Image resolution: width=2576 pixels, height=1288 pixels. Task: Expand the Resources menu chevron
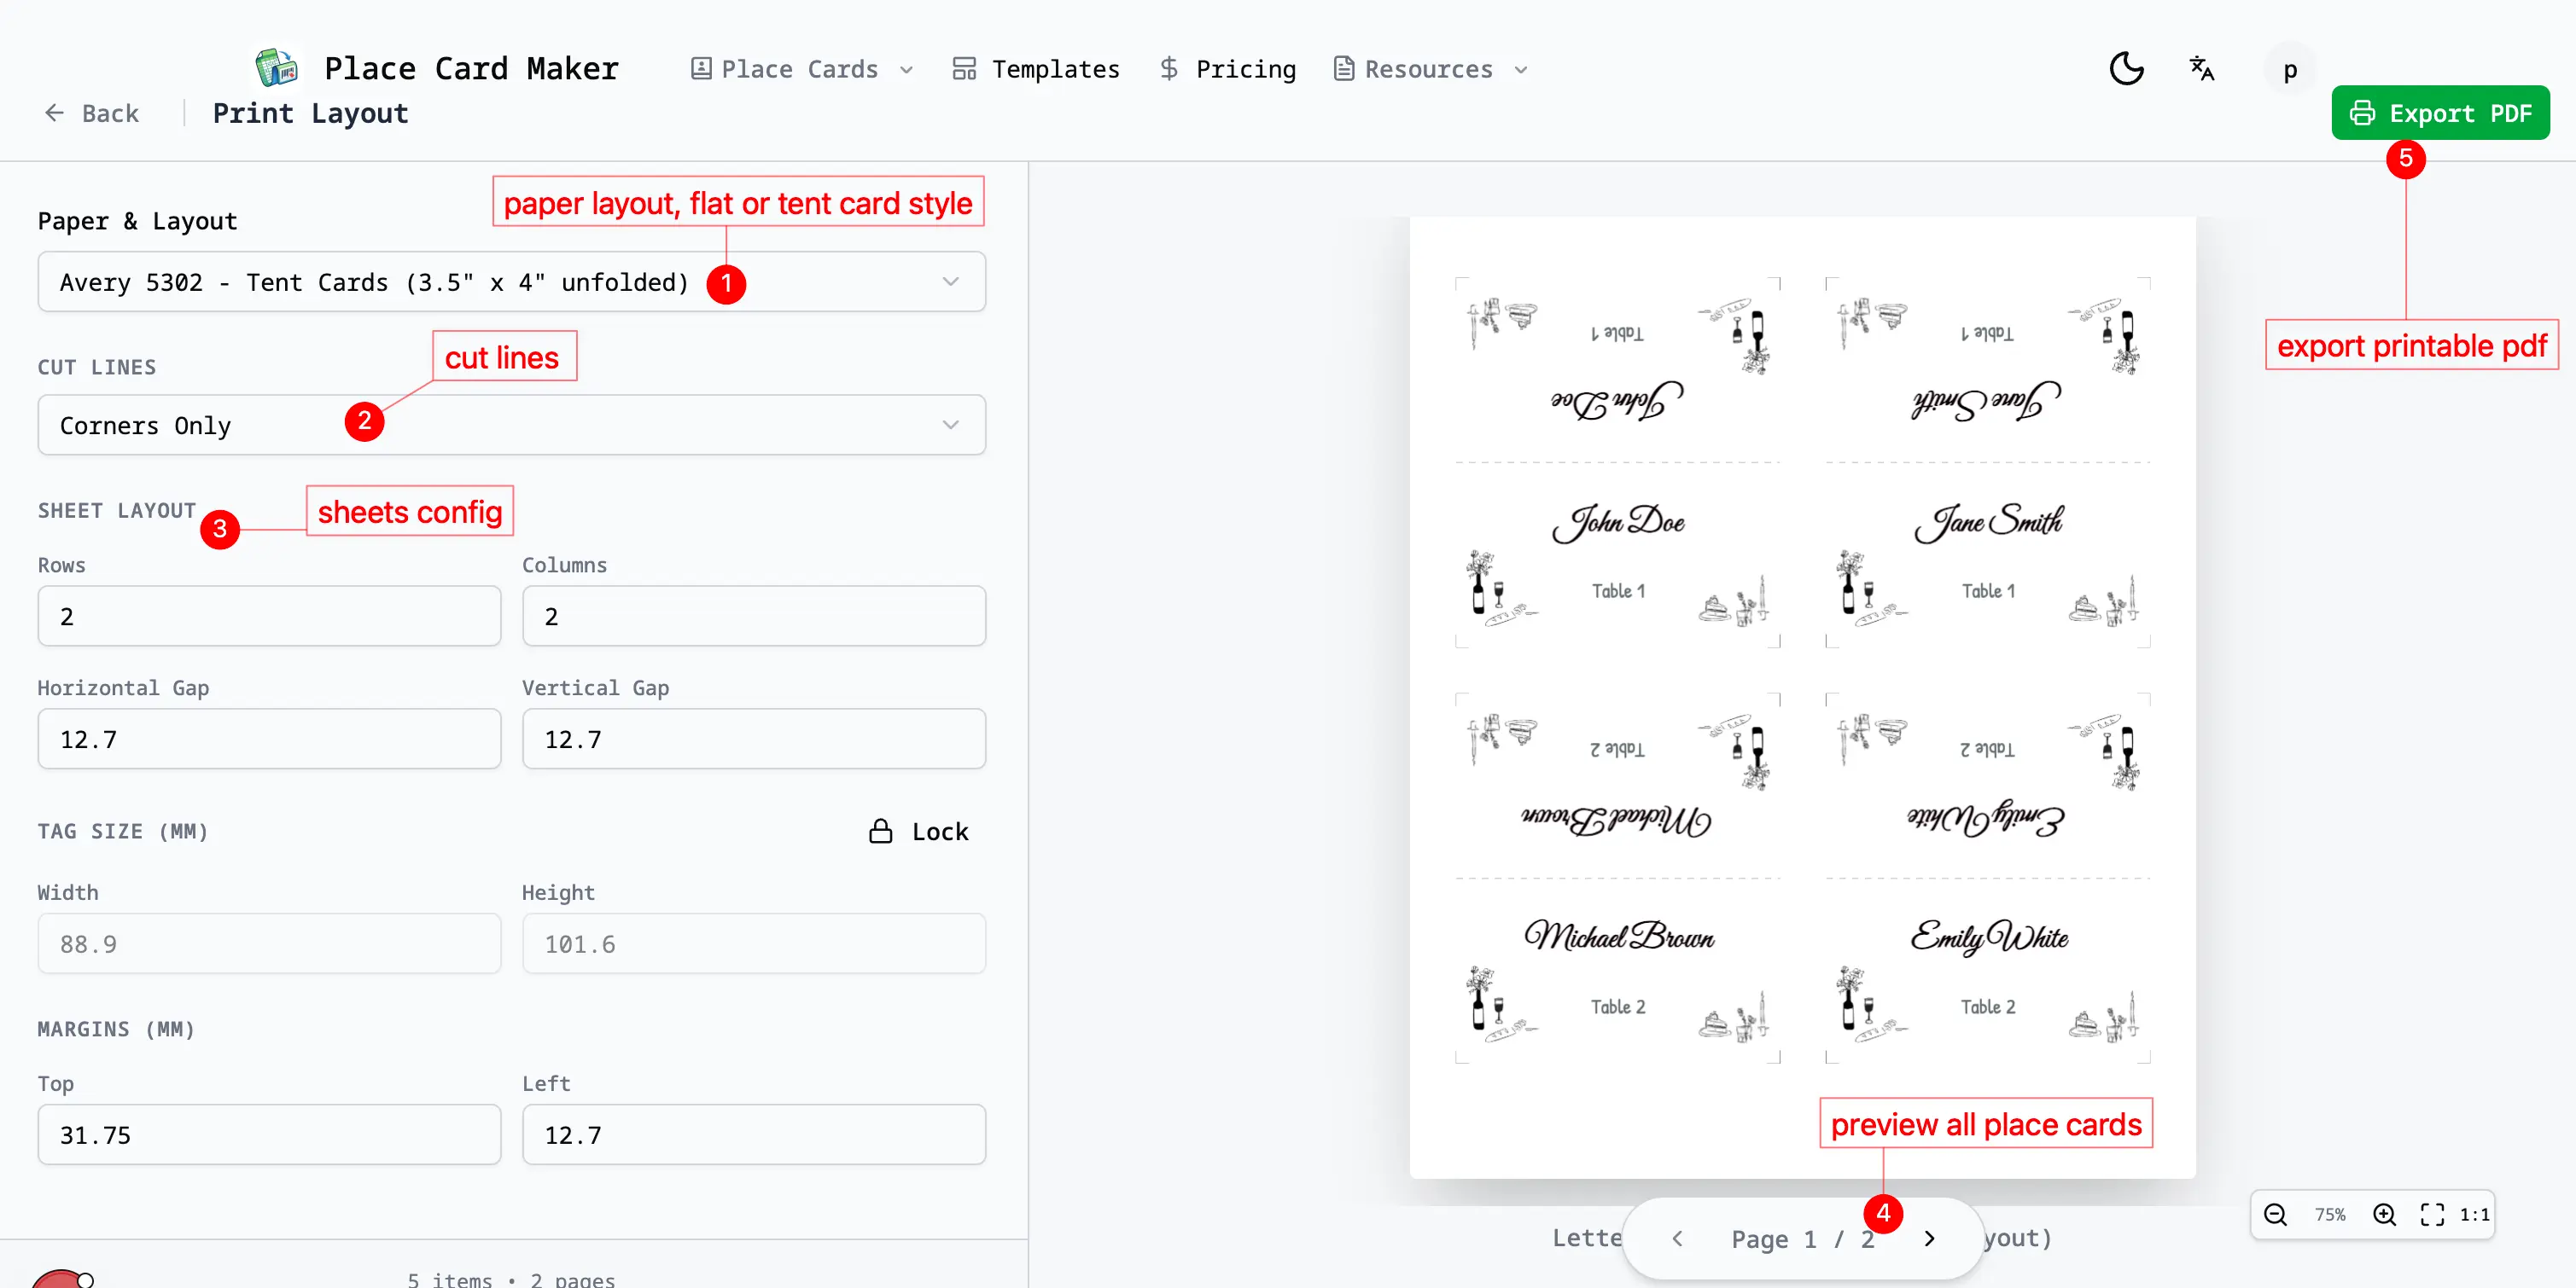pos(1521,70)
